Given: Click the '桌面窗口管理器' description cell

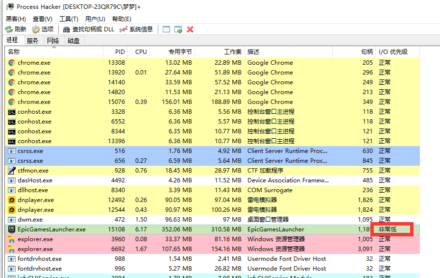Looking at the screenshot, I should pos(268,220).
